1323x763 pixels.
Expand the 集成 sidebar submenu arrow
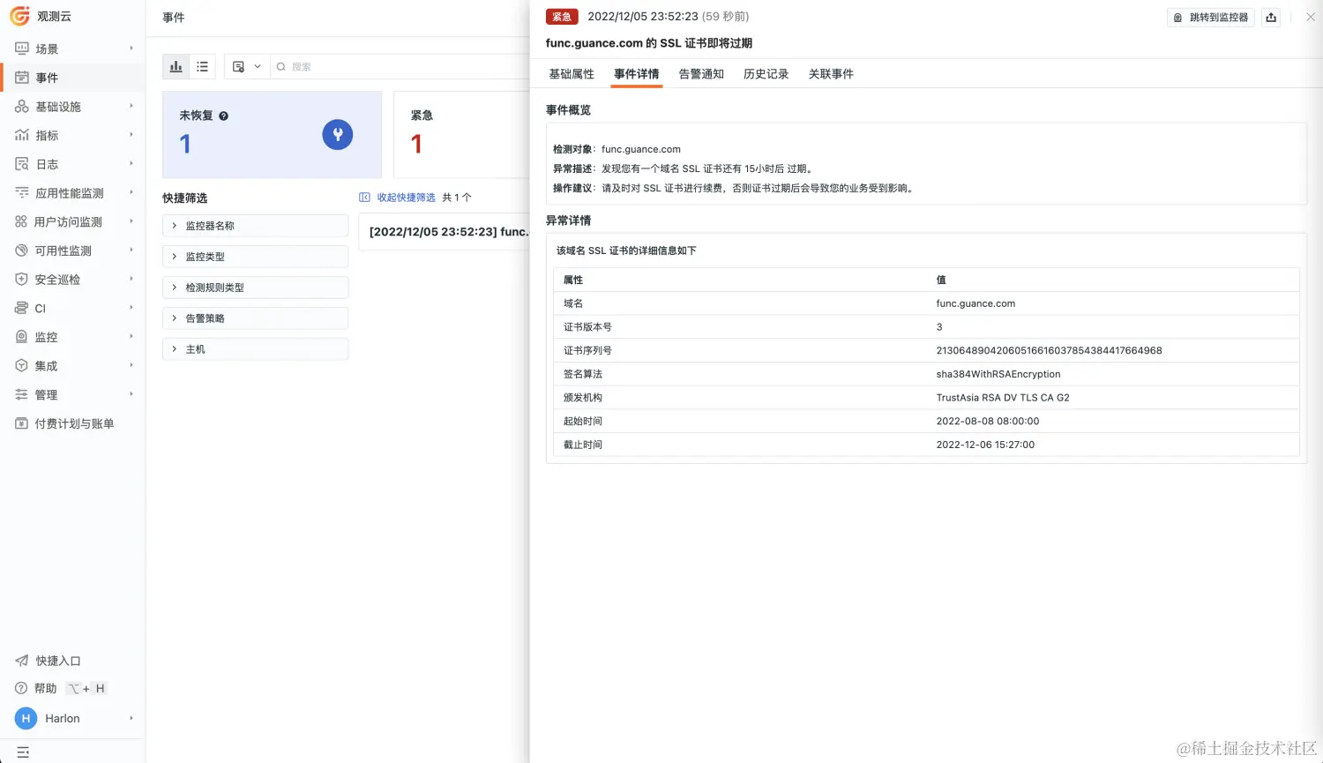[x=131, y=365]
